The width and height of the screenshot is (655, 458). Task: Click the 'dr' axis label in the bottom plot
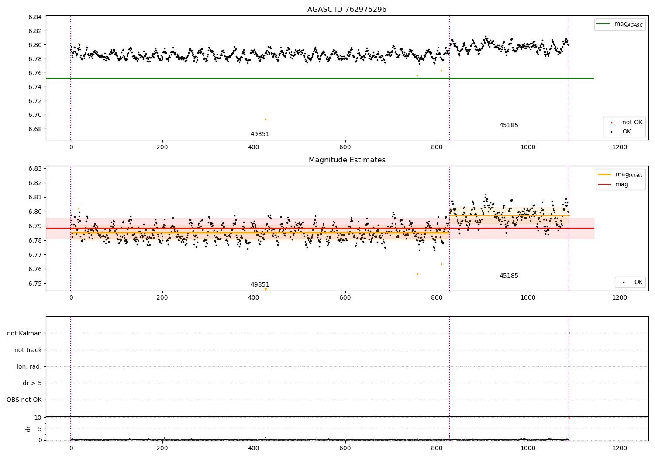28,429
